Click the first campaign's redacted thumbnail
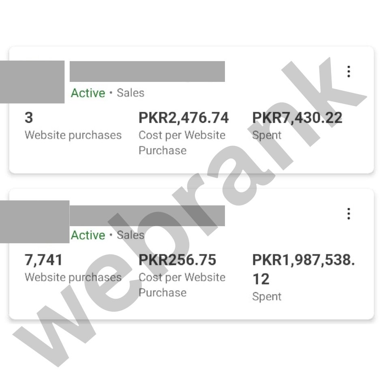The image size is (383, 383). coord(32,81)
